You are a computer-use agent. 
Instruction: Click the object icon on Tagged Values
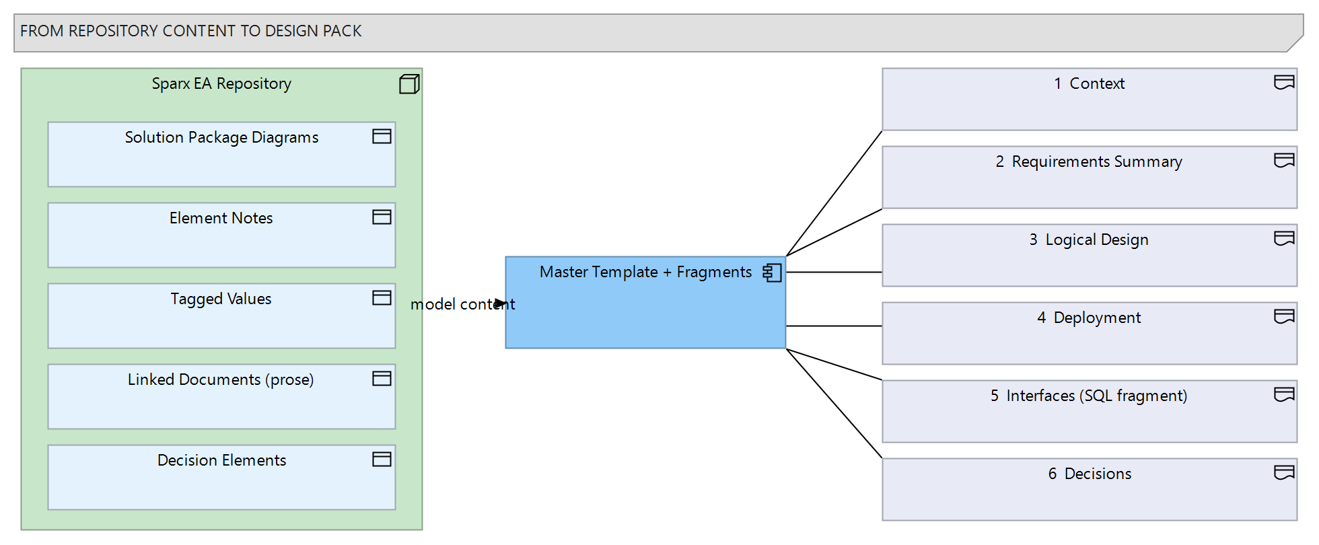382,298
